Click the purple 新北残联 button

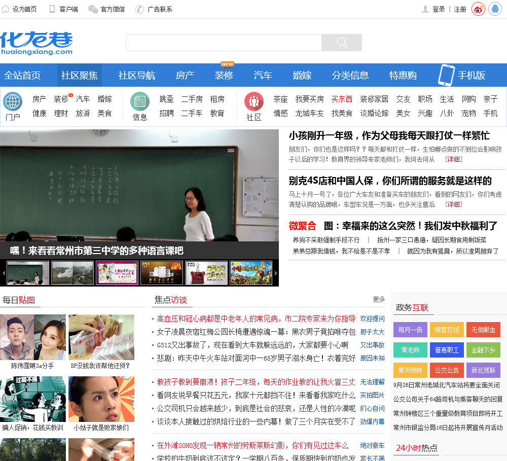(483, 370)
